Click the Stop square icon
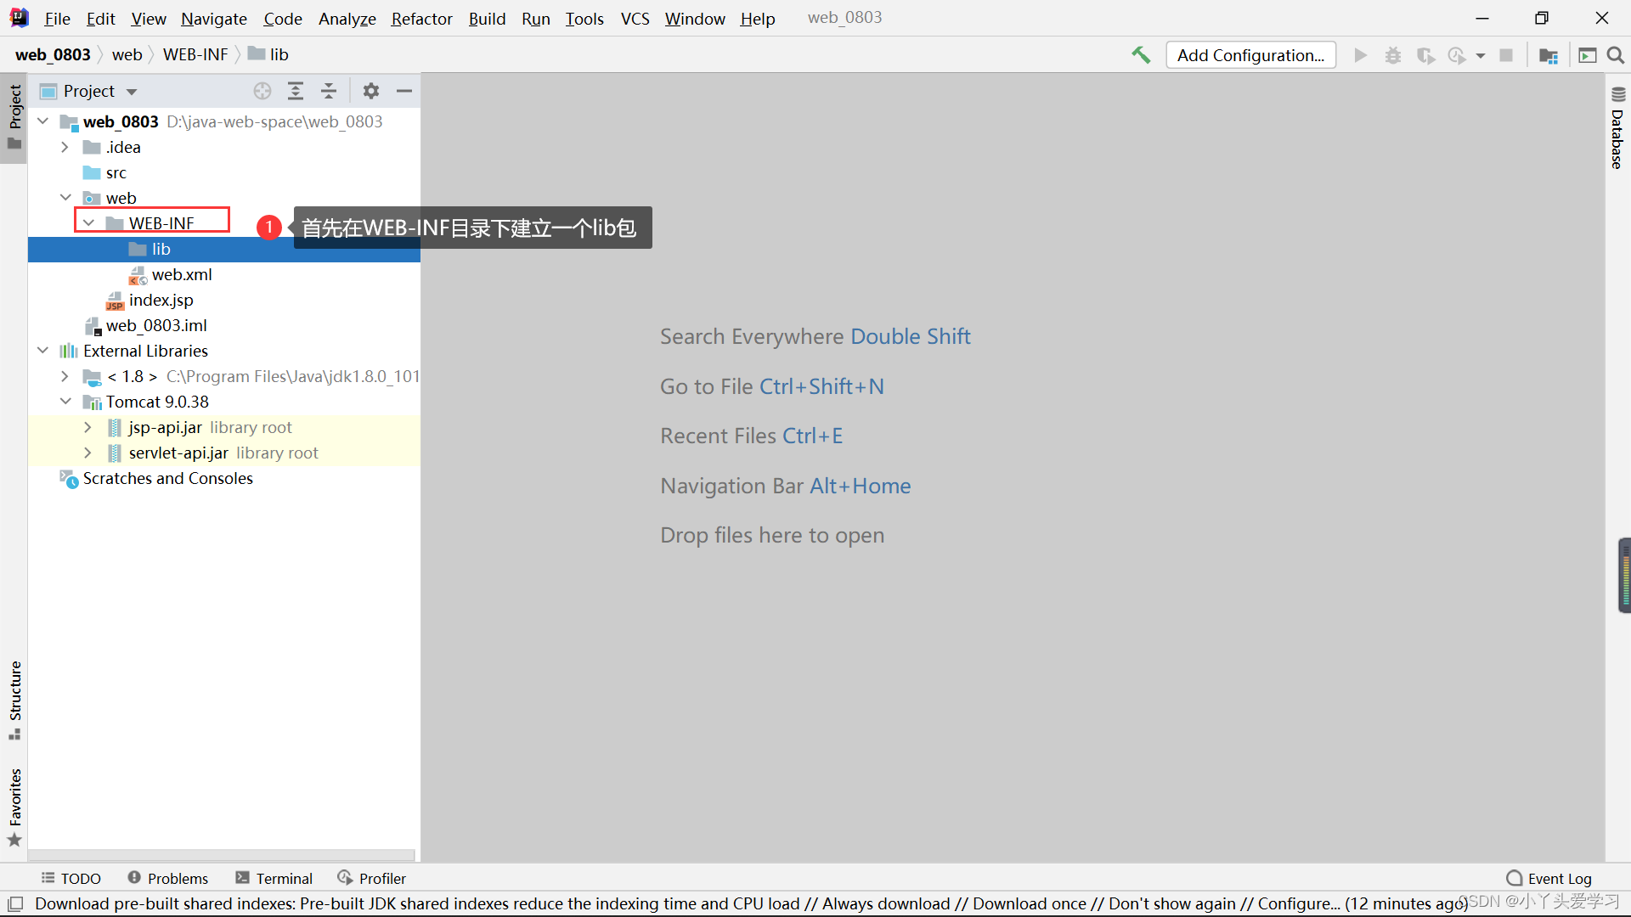 coord(1506,55)
